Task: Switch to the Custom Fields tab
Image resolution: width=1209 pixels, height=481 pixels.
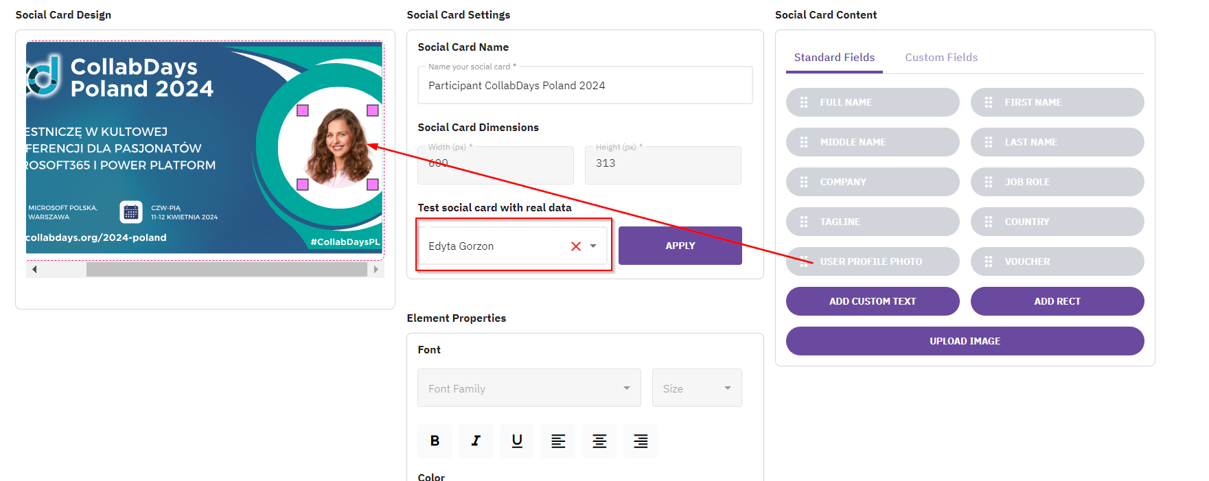Action: pyautogui.click(x=941, y=58)
